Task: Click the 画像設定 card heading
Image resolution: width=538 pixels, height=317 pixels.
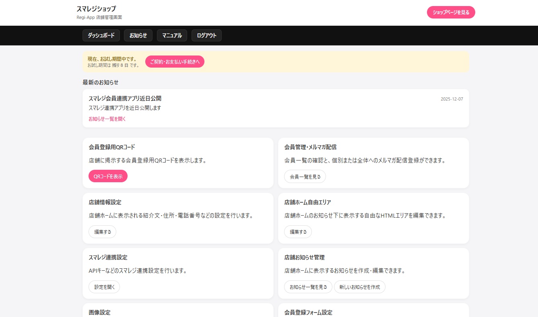Action: coord(99,312)
